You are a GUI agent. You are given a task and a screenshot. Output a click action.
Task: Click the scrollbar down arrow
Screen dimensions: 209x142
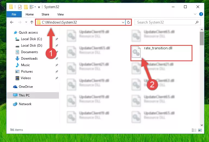click(x=202, y=125)
